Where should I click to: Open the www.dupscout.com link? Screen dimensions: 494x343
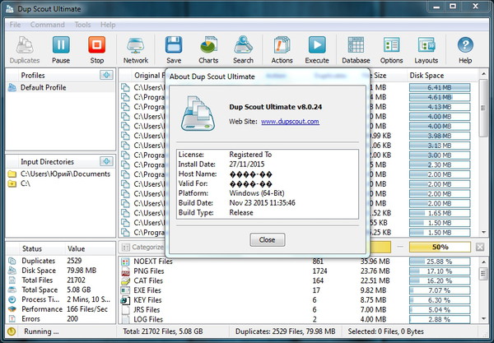[290, 122]
